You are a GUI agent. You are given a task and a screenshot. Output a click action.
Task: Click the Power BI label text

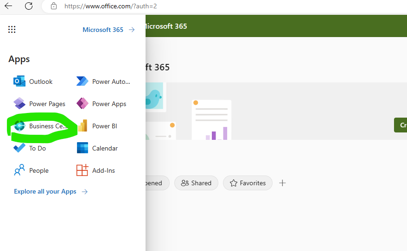click(x=105, y=126)
